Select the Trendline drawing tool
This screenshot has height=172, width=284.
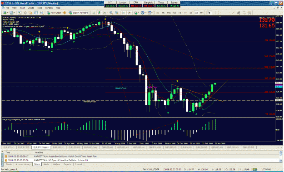click(233, 13)
